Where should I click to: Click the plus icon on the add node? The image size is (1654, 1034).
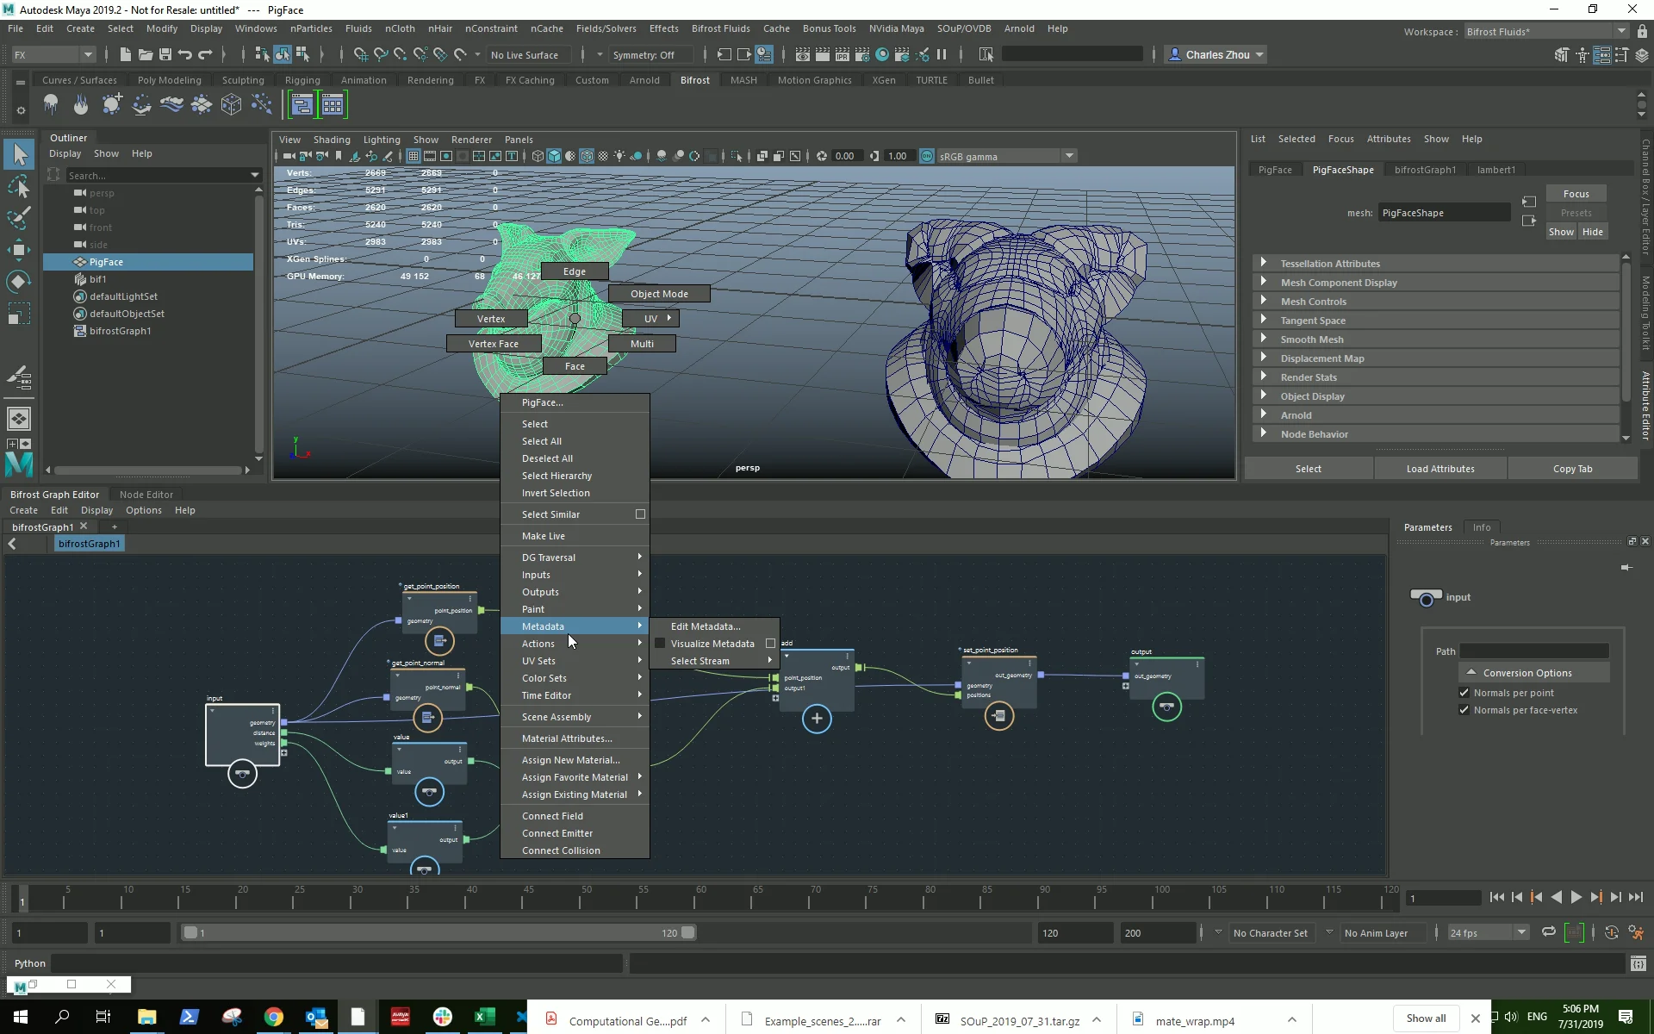pyautogui.click(x=817, y=719)
